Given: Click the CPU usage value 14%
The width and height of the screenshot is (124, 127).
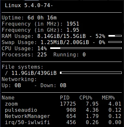Looking at the screenshot, I should 42,49.
